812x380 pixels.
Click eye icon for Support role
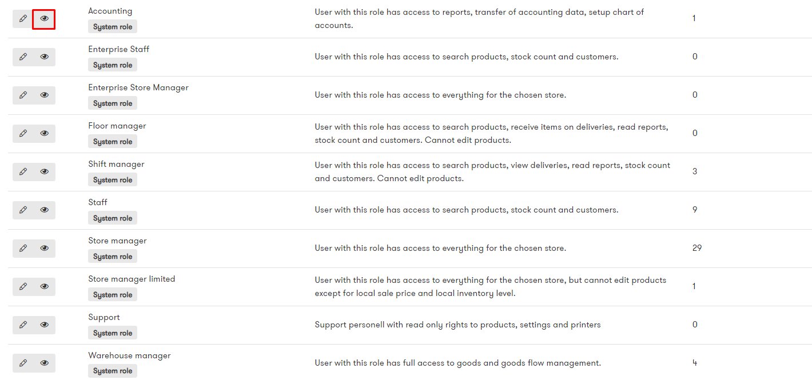click(x=44, y=325)
